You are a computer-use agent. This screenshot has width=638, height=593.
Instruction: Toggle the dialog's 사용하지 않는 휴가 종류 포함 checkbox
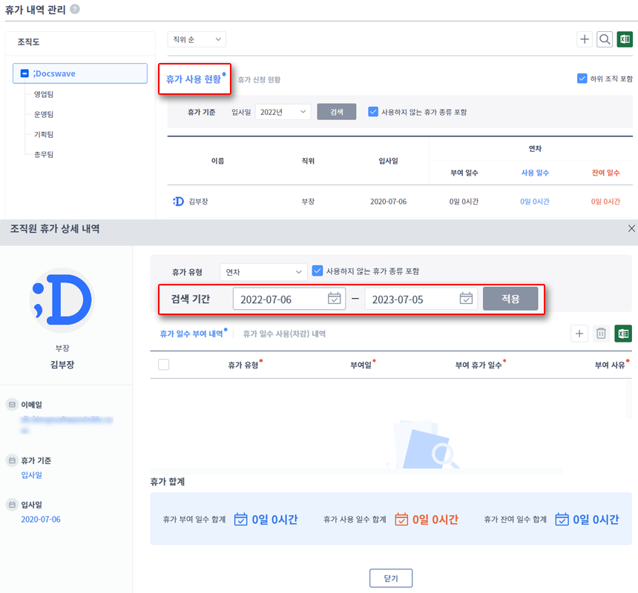pos(317,271)
